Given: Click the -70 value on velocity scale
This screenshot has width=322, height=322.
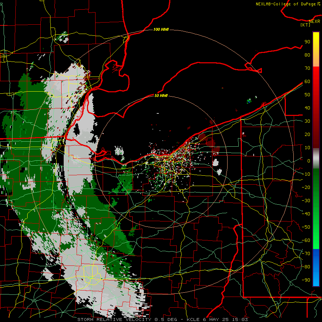Looking at the screenshot, I should 306,254.
